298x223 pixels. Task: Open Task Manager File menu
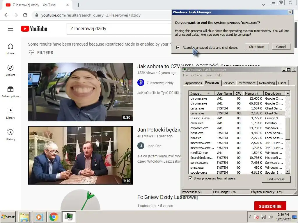pyautogui.click(x=185, y=75)
